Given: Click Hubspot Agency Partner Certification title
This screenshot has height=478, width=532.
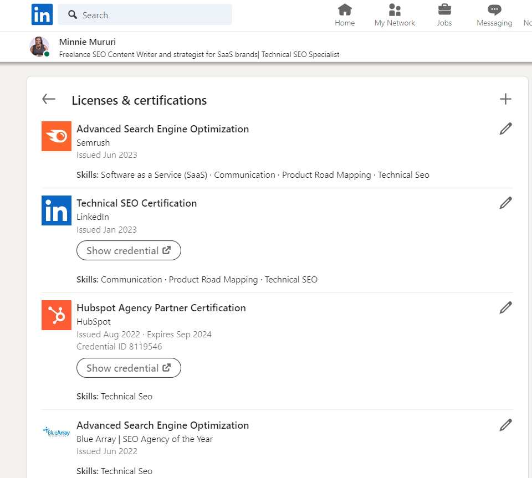Looking at the screenshot, I should 161,308.
